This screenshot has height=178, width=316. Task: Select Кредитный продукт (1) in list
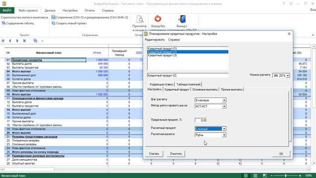[x=188, y=48]
